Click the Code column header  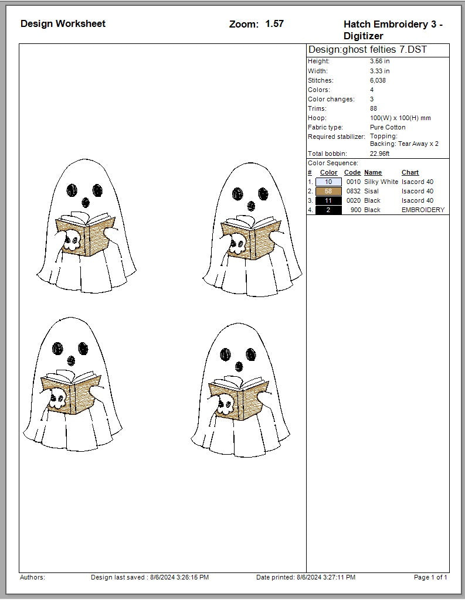(x=352, y=172)
